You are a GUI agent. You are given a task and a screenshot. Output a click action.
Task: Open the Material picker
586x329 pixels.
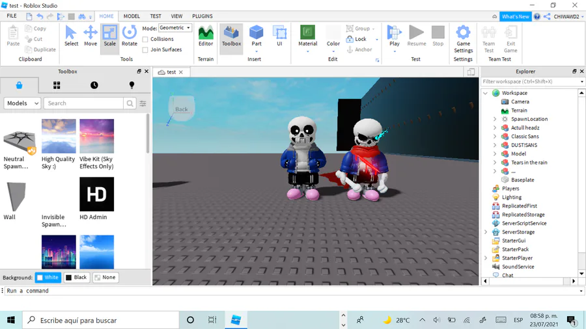(x=307, y=36)
